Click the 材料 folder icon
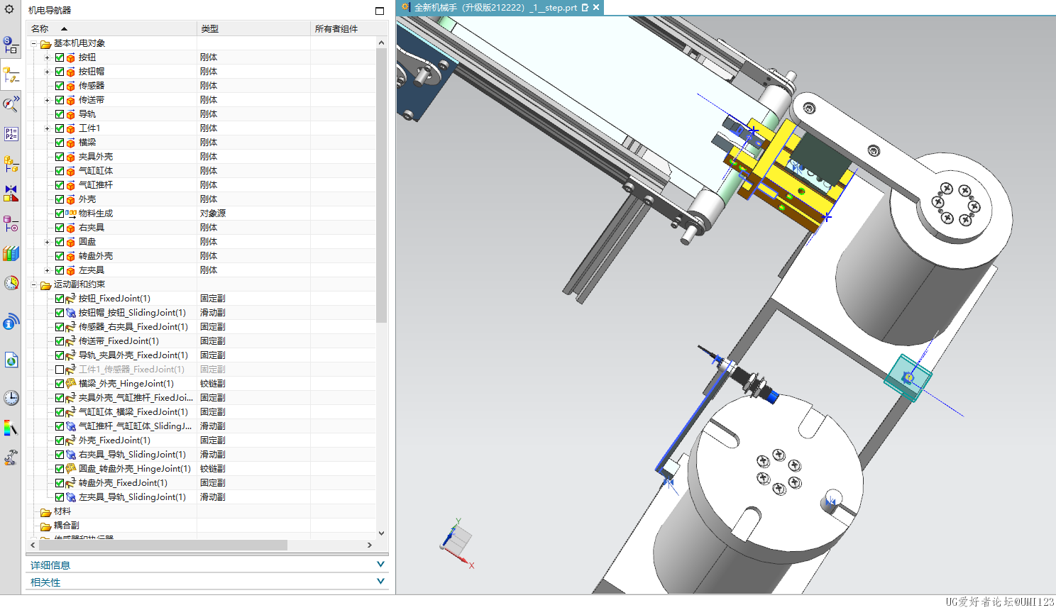The image size is (1056, 610). (45, 512)
